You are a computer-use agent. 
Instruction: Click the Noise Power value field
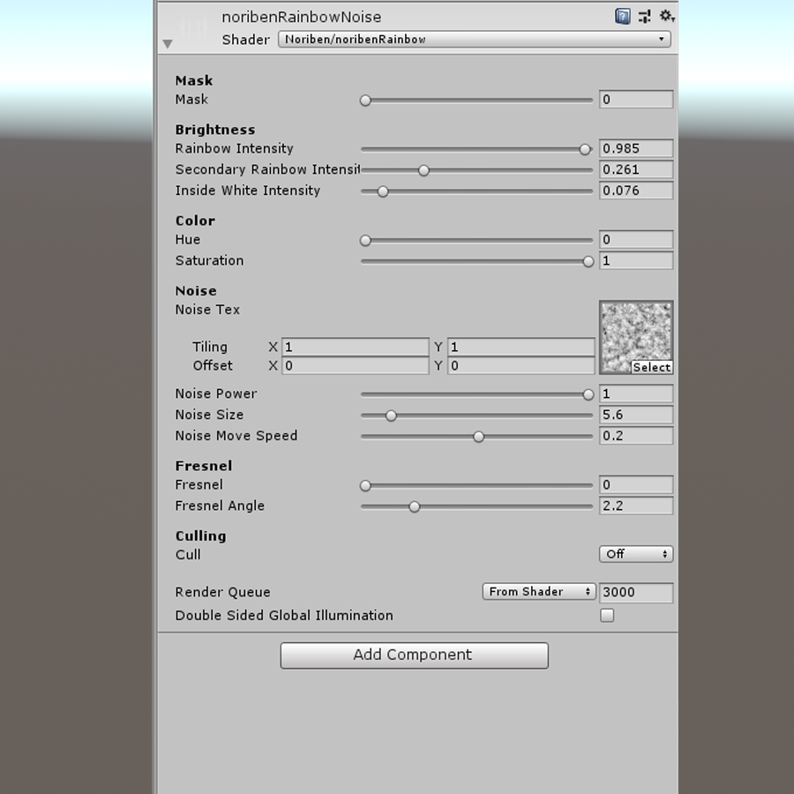(636, 393)
